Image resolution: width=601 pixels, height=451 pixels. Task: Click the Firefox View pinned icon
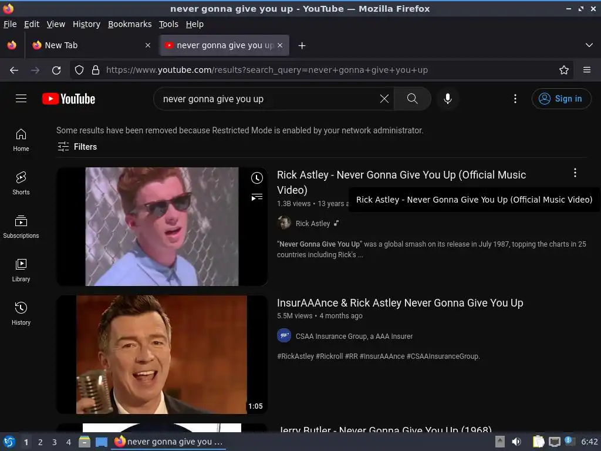click(12, 45)
